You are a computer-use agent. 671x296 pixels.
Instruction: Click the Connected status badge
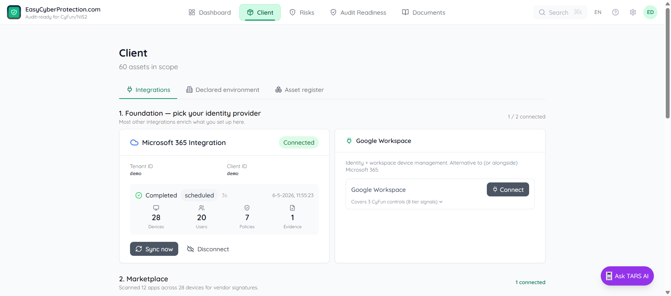[299, 143]
